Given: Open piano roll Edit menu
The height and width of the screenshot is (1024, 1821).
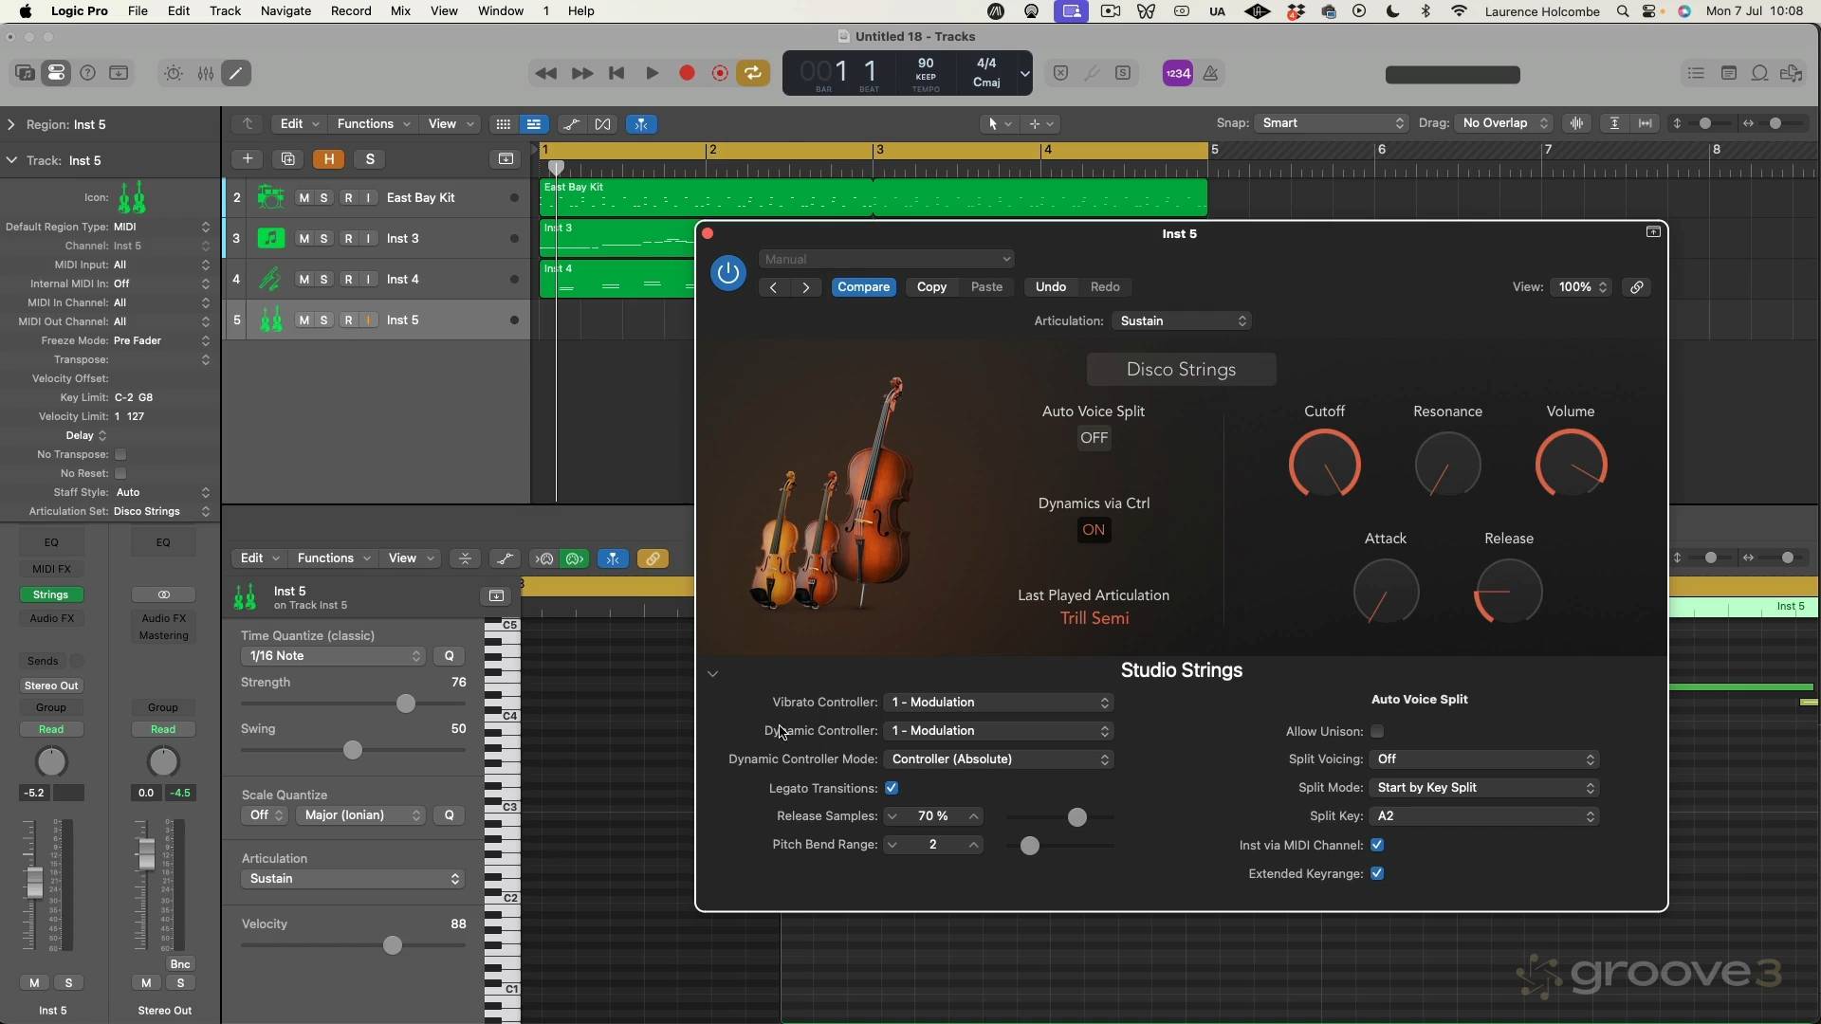Looking at the screenshot, I should 259,558.
